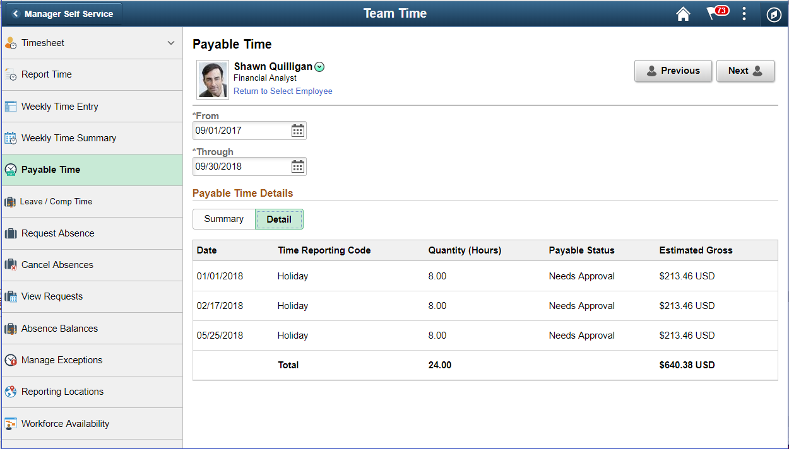Click the Estimated Gross column header
The height and width of the screenshot is (449, 789).
696,250
